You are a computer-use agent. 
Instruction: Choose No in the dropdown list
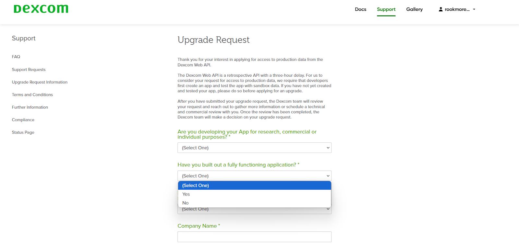point(186,203)
